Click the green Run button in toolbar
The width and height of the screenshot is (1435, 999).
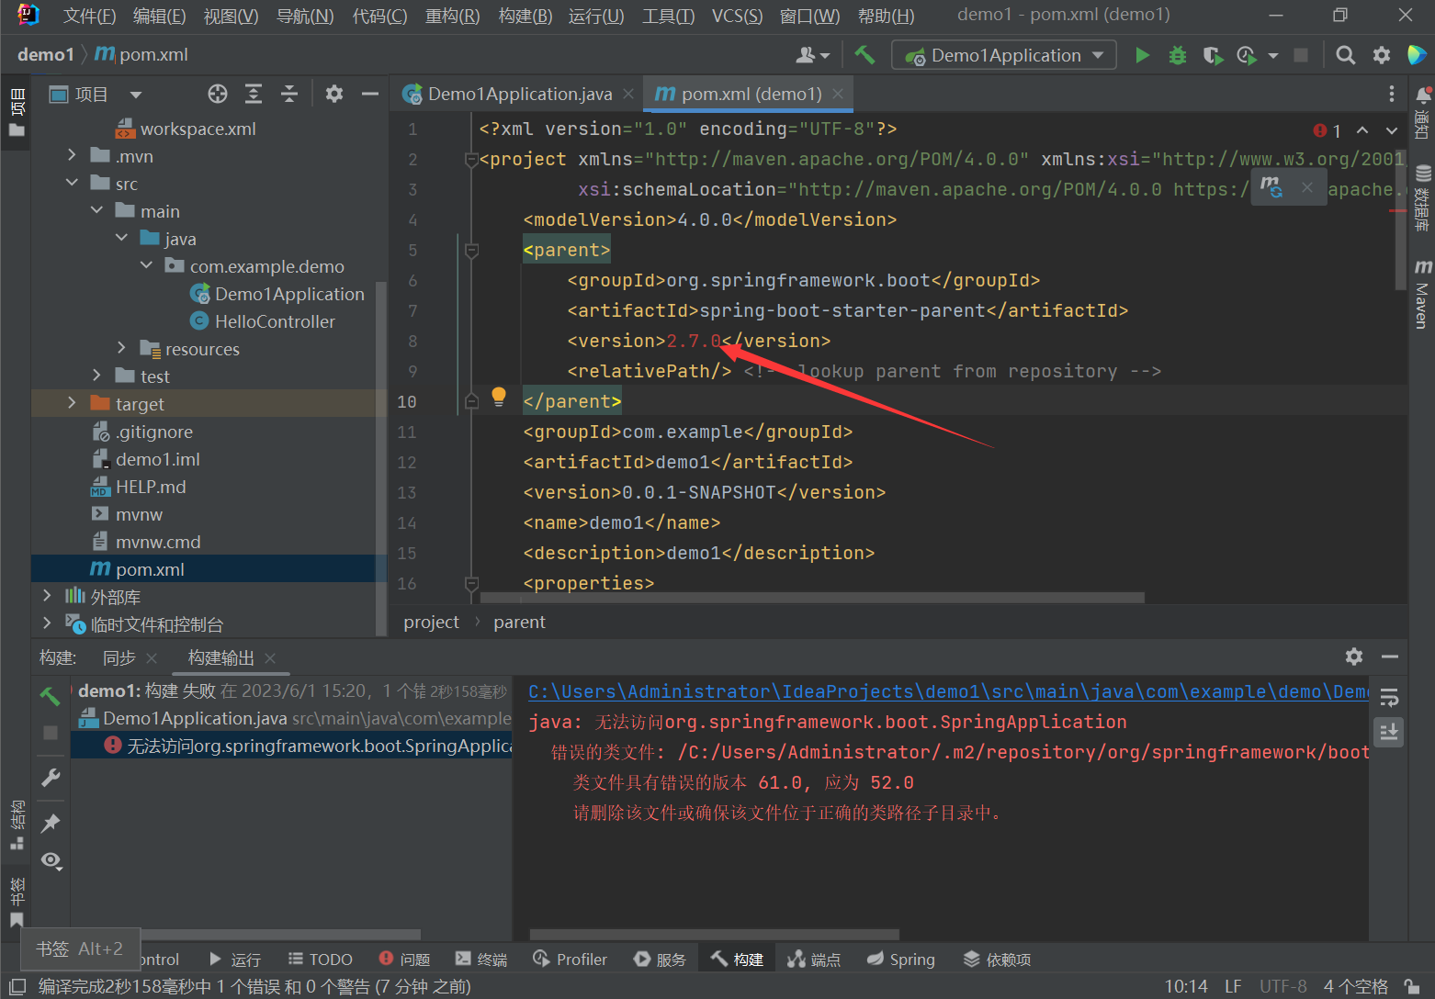[x=1142, y=55]
